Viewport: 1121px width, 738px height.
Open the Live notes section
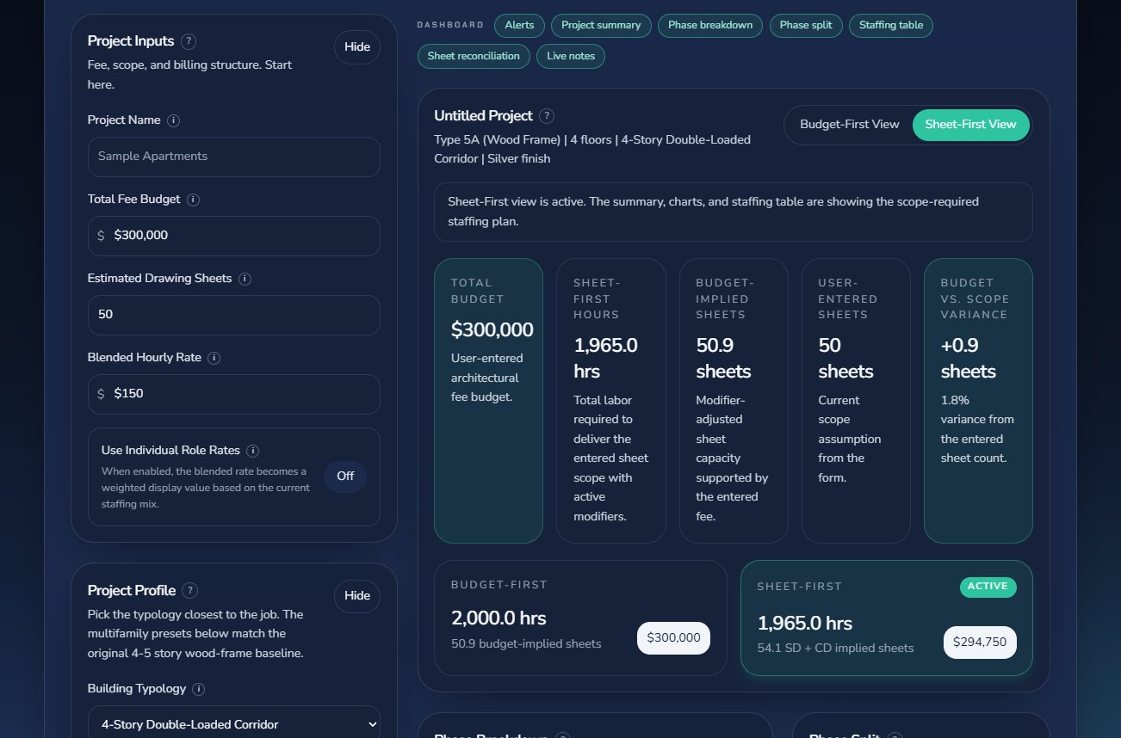(x=571, y=57)
